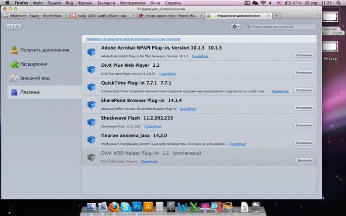The height and width of the screenshot is (216, 346).
Task: Open the tab list dropdown arrow
Action: tap(318, 15)
